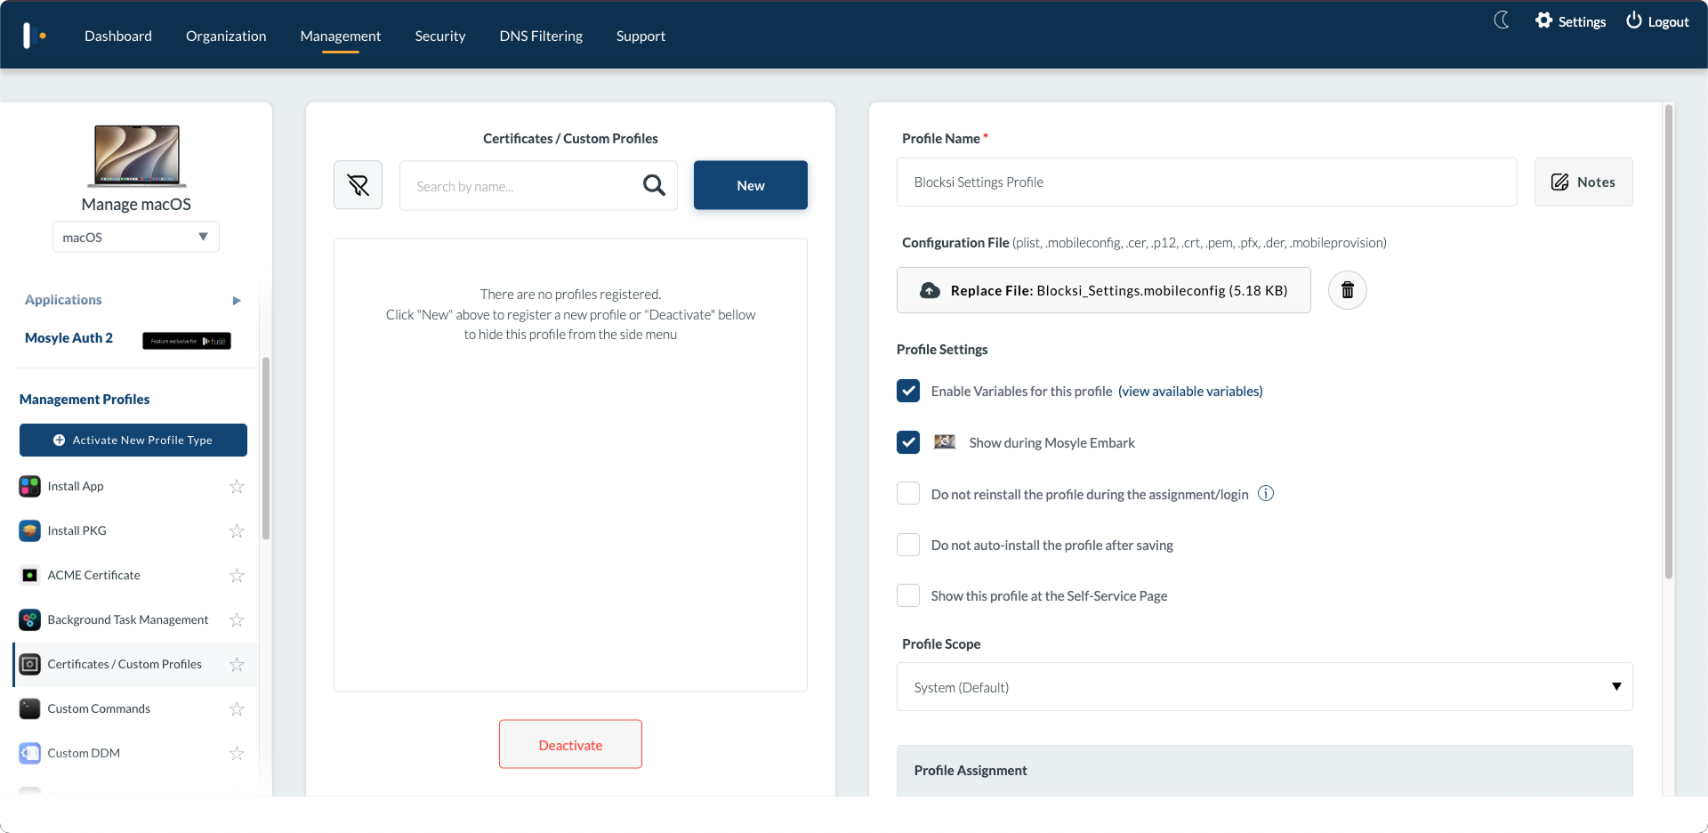1708x833 pixels.
Task: Star the Certificates / Custom Profiles item
Action: click(237, 664)
